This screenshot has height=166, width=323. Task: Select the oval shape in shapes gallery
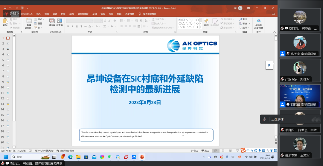[197, 20]
